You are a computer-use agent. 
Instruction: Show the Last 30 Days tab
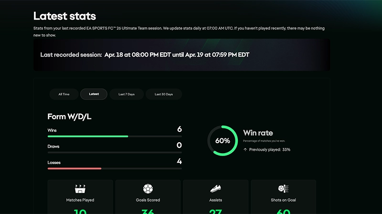coord(164,94)
